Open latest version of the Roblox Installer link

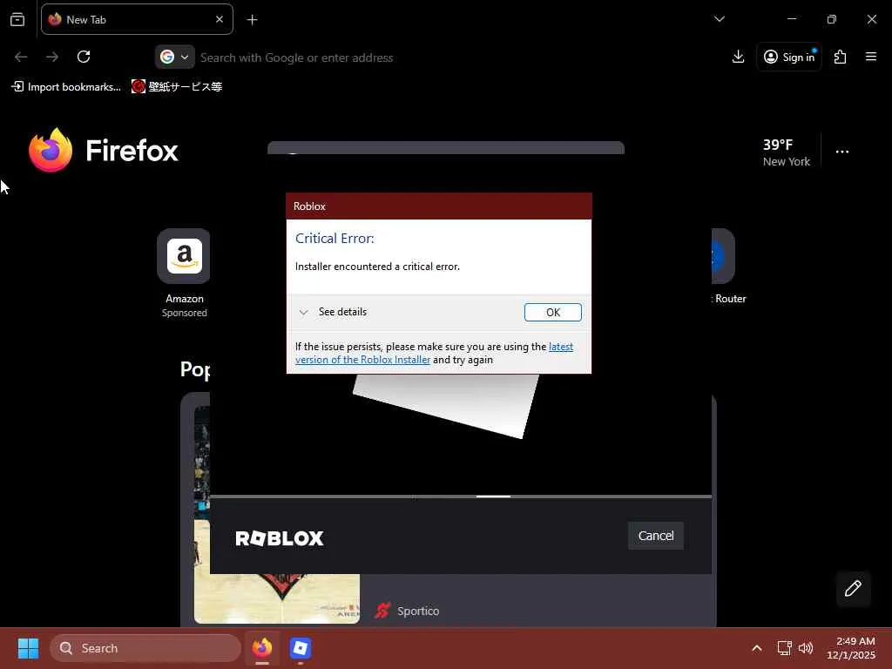pyautogui.click(x=434, y=354)
